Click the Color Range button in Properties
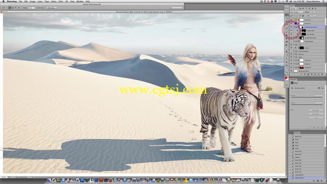327x184 pixels. [x=316, y=114]
